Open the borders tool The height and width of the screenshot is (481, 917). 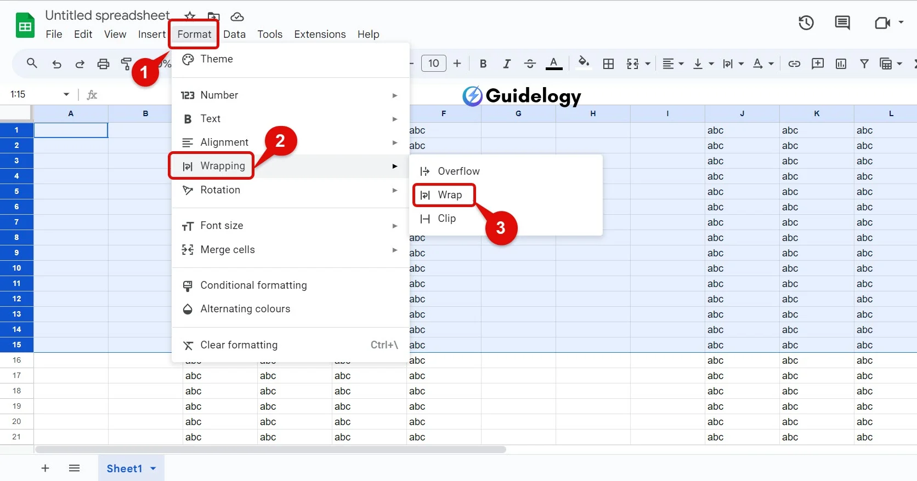coord(608,64)
